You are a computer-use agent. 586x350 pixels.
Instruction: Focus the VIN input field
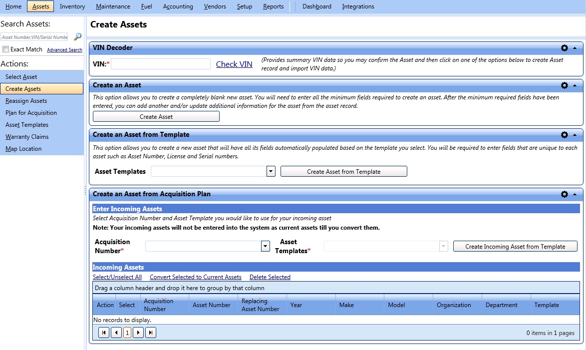coord(161,64)
